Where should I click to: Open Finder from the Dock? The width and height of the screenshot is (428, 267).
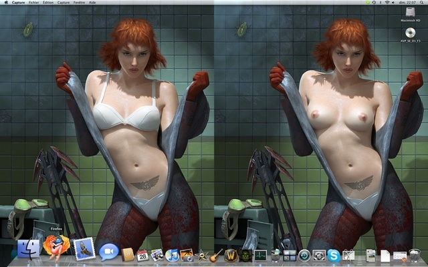[x=28, y=248]
